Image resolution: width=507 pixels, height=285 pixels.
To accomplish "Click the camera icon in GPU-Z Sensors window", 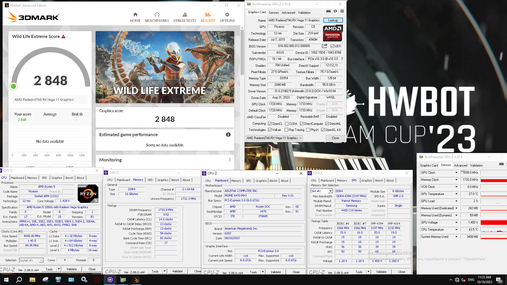I will 501,164.
